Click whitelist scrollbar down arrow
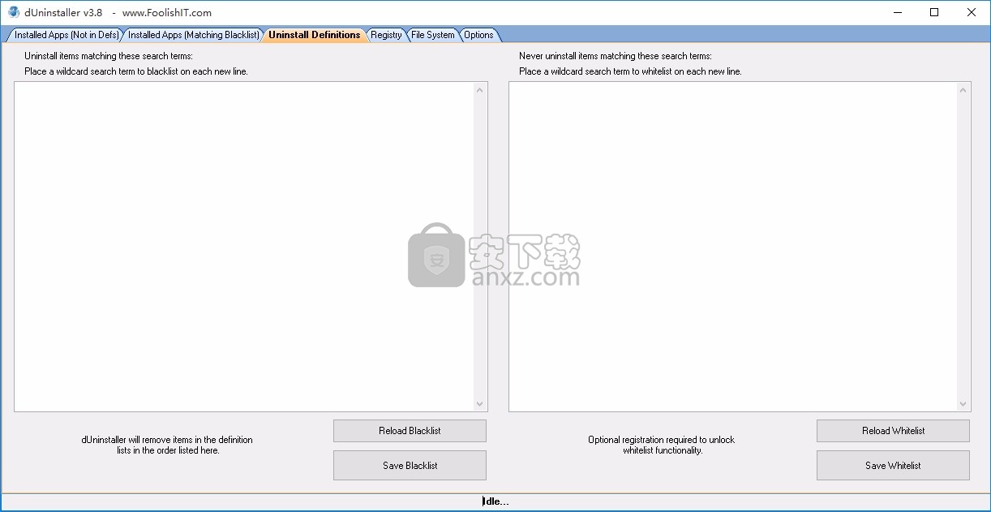 (963, 404)
